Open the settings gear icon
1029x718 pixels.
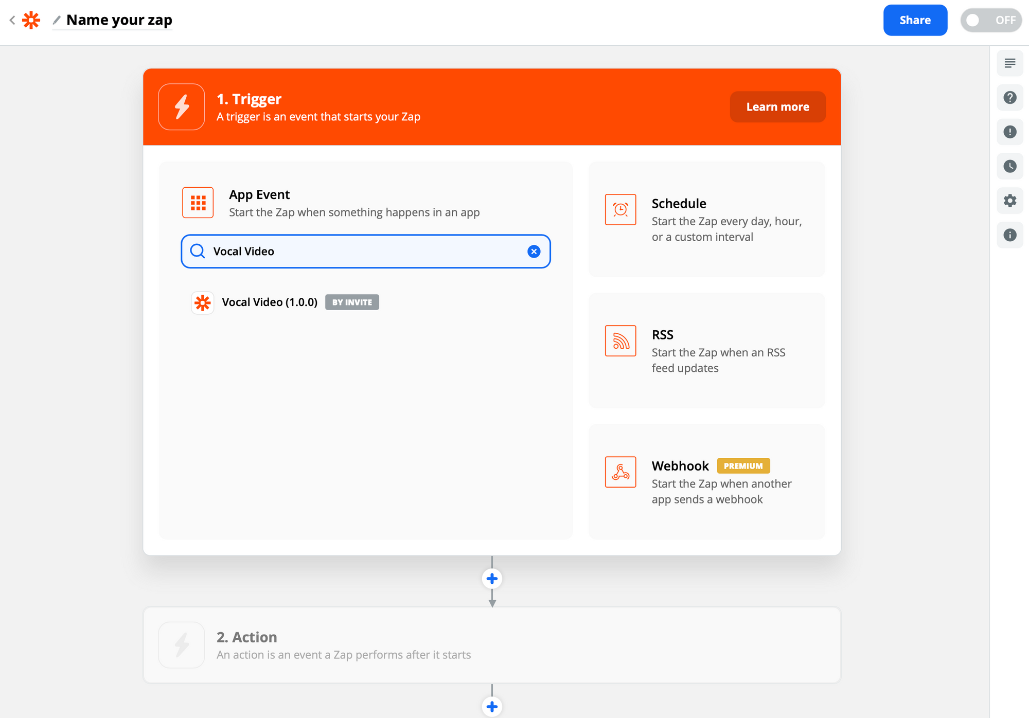point(1009,201)
